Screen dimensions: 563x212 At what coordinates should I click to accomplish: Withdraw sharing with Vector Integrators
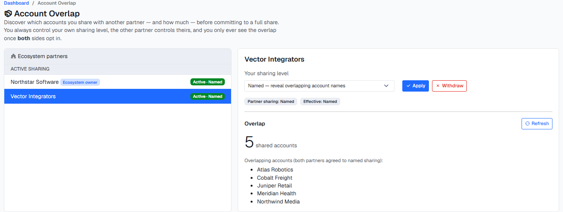pos(449,86)
